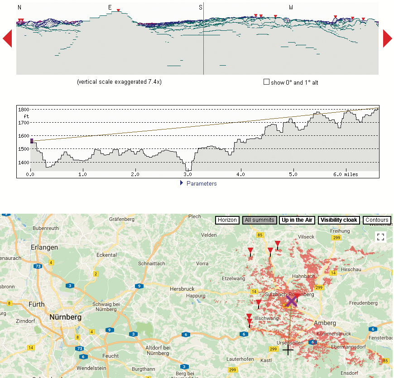Click the purple X viewpoint marker
The image size is (394, 378).
[291, 301]
